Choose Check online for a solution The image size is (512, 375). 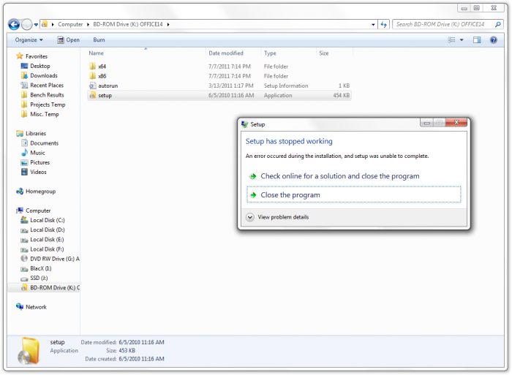click(x=339, y=176)
